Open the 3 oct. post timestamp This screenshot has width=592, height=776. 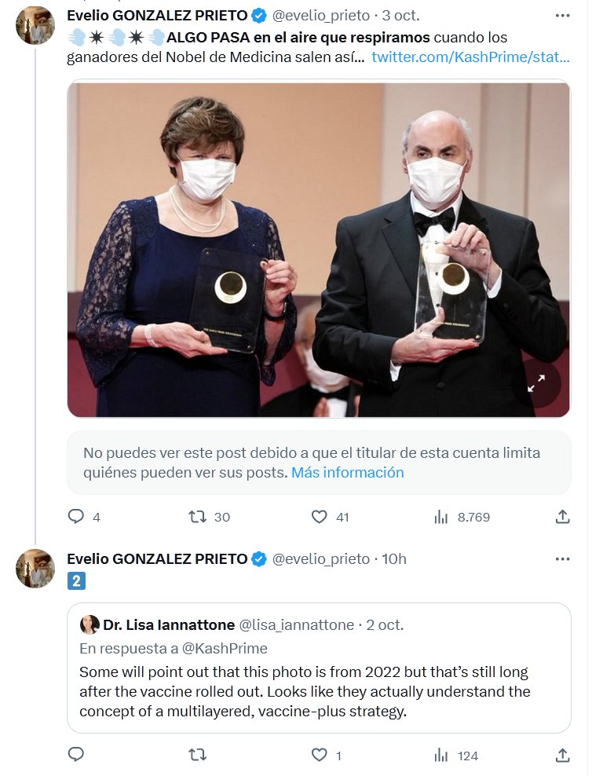point(401,15)
